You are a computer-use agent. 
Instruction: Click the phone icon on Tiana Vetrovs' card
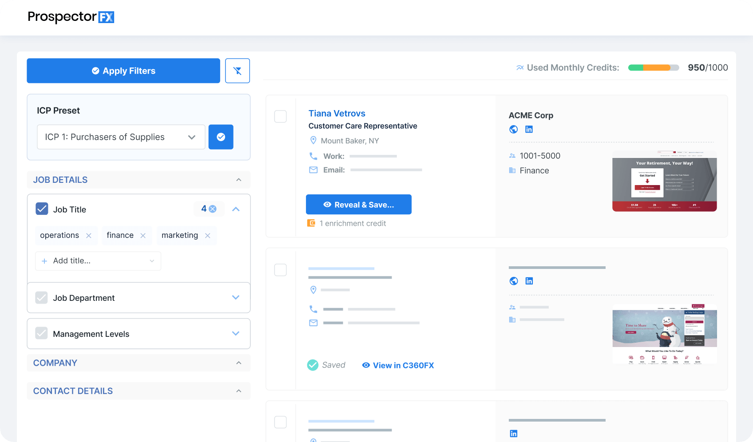coord(313,156)
